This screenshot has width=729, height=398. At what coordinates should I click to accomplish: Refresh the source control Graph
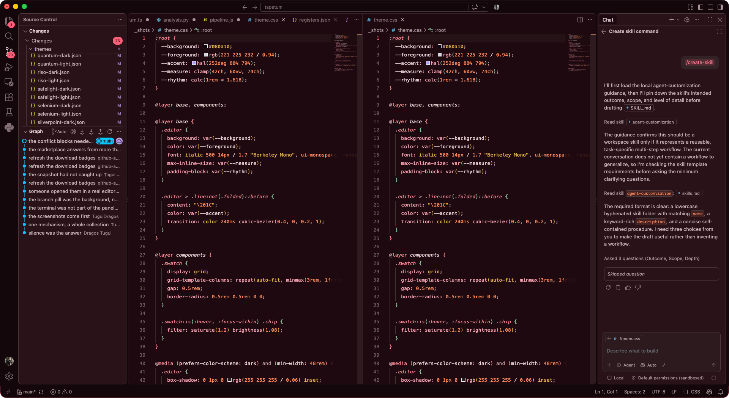click(110, 132)
